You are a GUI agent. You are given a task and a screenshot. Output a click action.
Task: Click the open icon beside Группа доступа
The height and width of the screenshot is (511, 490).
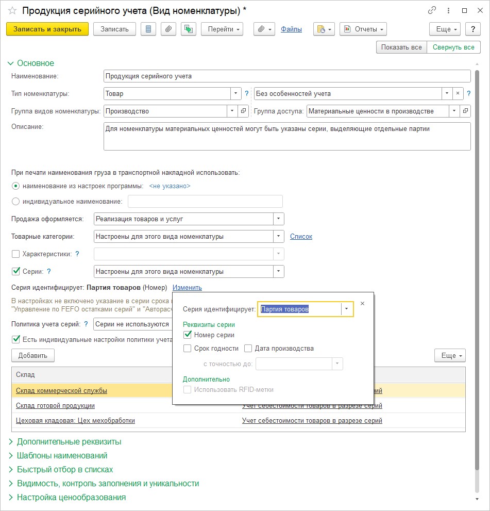(465, 111)
